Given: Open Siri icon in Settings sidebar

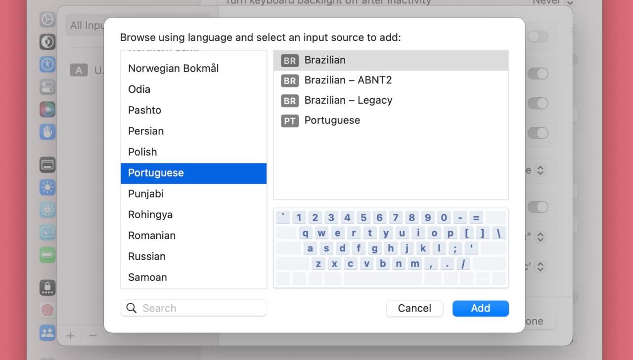Looking at the screenshot, I should click(47, 109).
